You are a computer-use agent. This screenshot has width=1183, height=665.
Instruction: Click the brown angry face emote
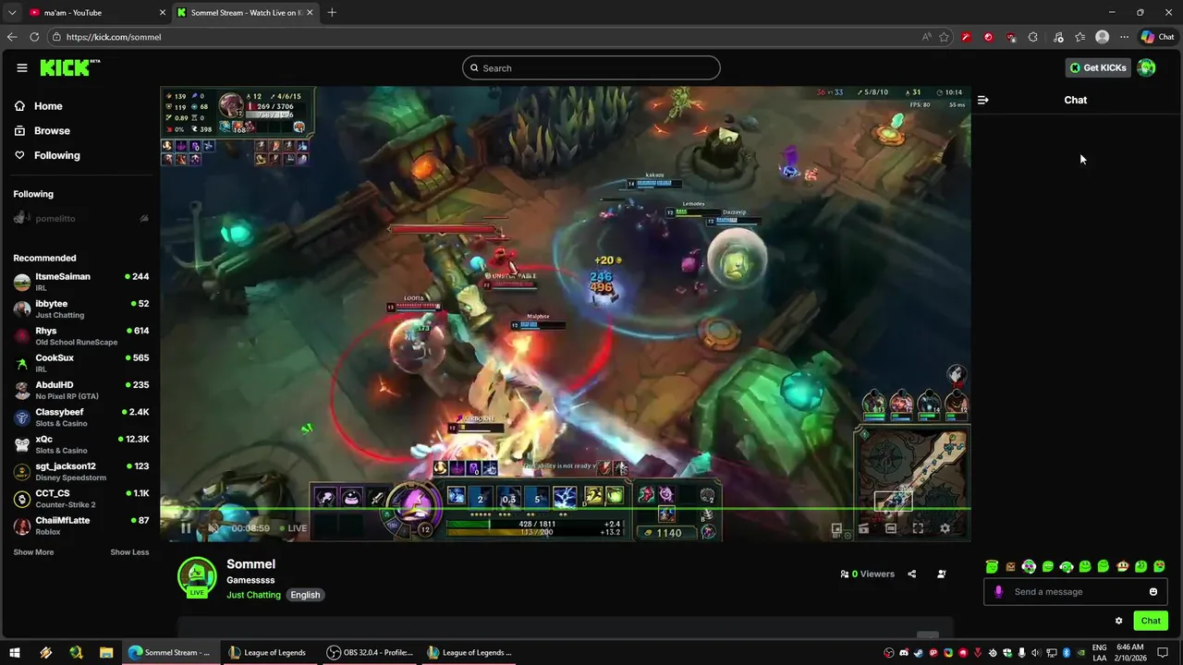[1010, 566]
